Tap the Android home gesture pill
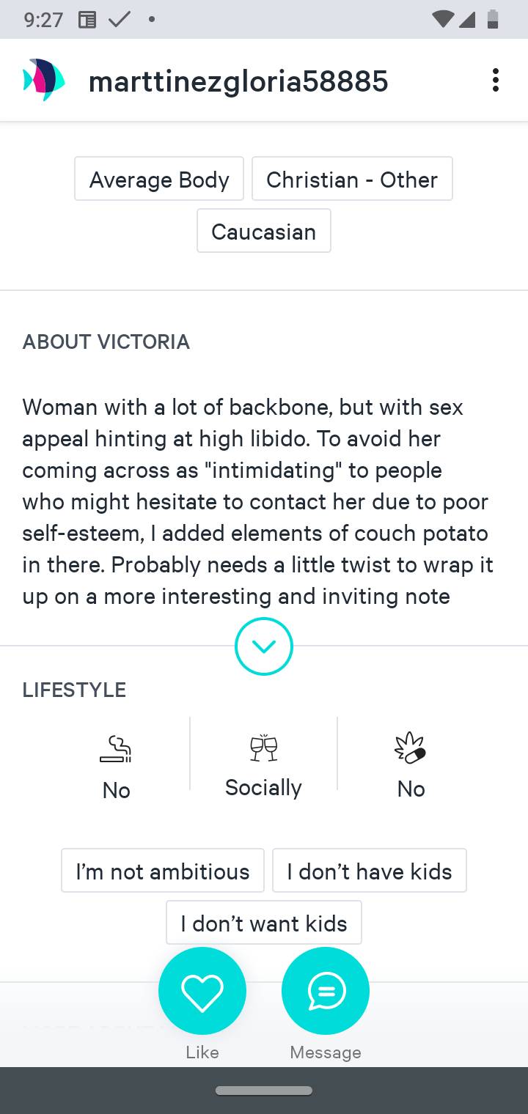The image size is (528, 1114). coord(264,1091)
